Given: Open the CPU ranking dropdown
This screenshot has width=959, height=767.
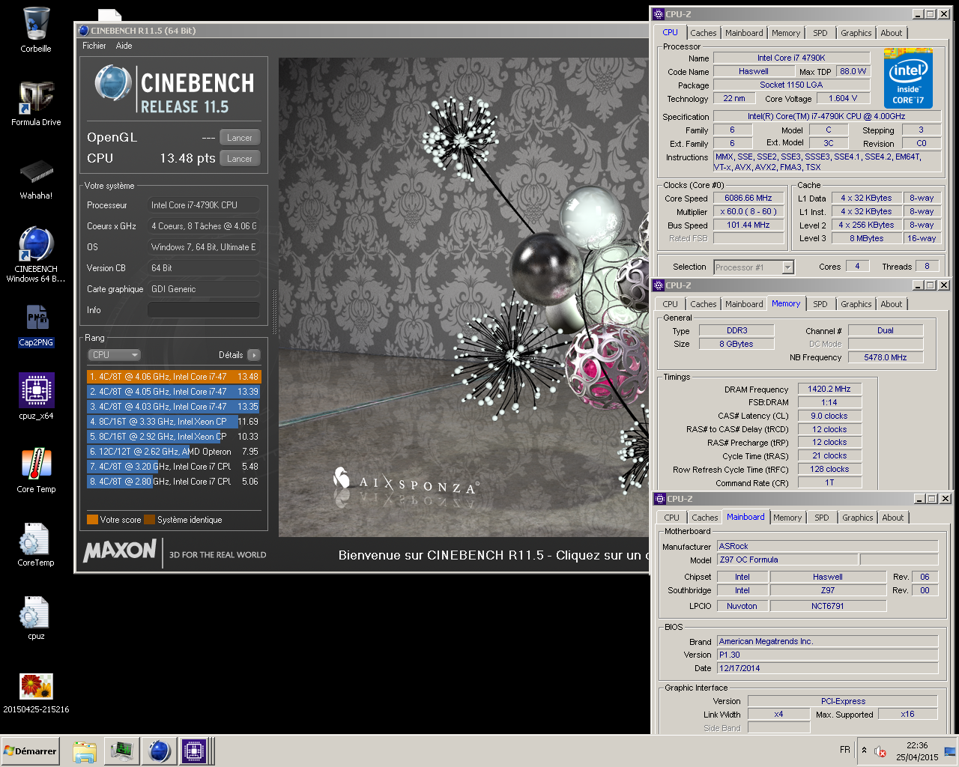Looking at the screenshot, I should pos(114,355).
